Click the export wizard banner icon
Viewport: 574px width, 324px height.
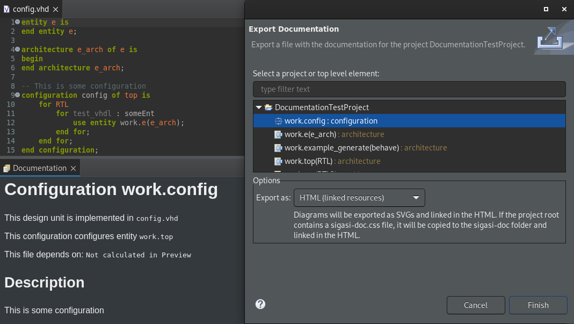click(x=550, y=38)
